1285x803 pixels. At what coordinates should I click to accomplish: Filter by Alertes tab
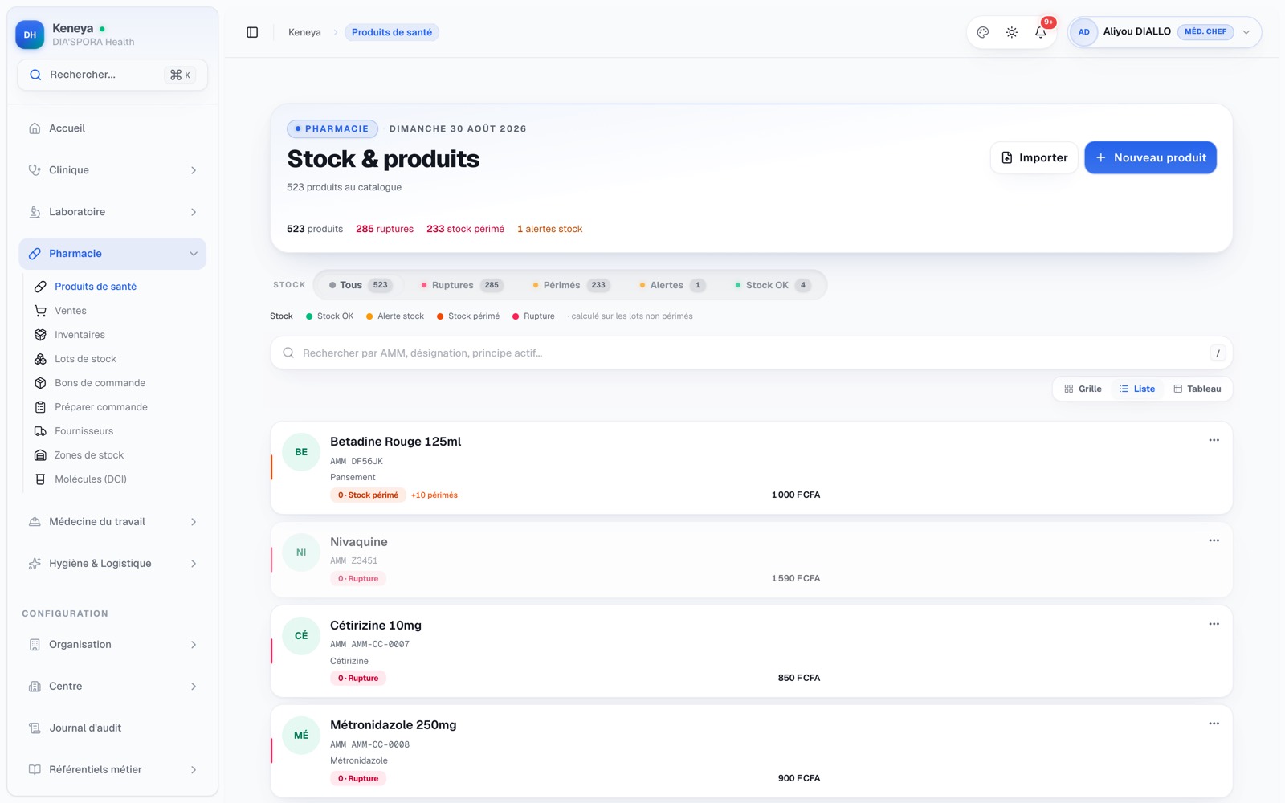[673, 285]
